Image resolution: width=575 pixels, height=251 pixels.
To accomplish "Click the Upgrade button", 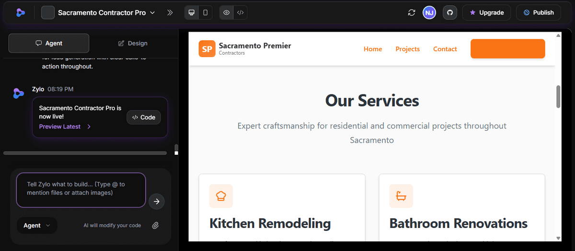I will point(486,12).
